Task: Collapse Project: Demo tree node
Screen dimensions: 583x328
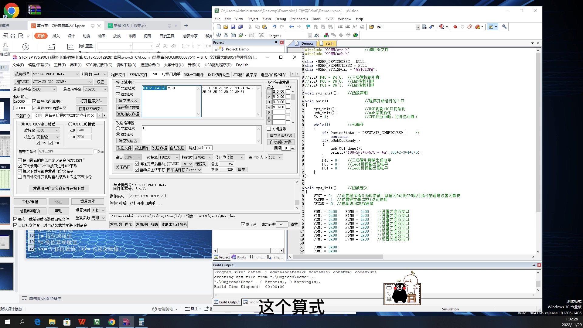Action: point(216,49)
